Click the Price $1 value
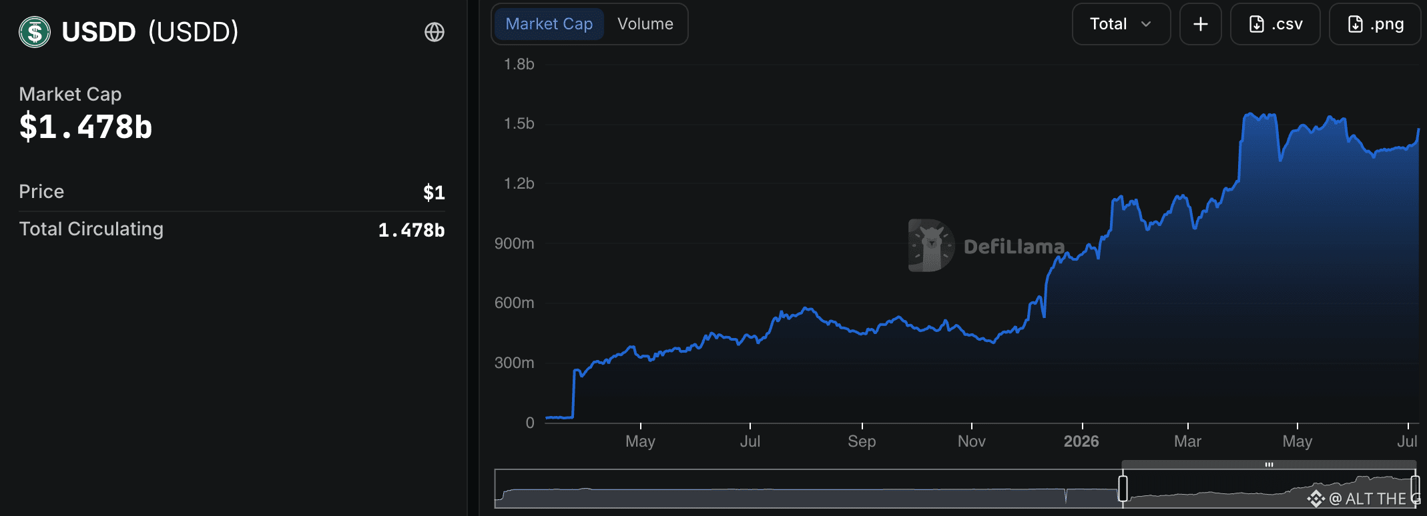 click(434, 192)
